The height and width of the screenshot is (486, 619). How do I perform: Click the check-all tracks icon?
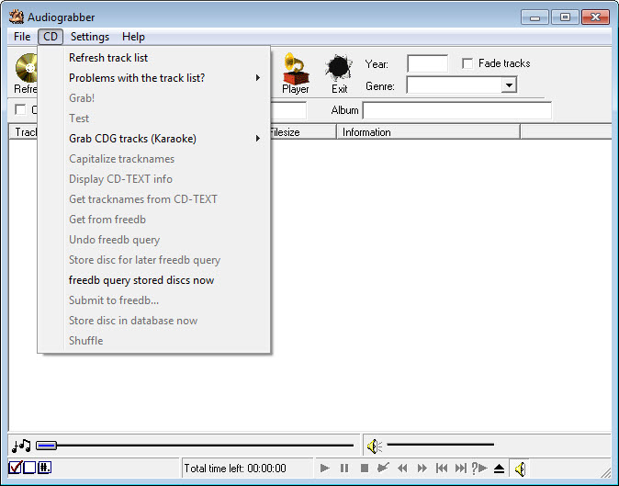click(15, 468)
